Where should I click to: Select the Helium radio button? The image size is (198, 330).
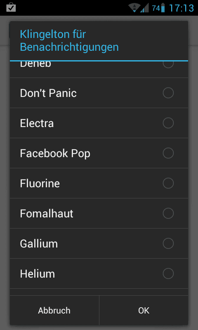tap(168, 273)
